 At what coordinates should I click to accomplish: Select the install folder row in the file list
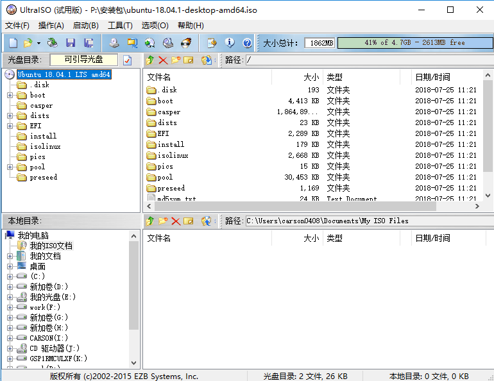tap(312, 144)
